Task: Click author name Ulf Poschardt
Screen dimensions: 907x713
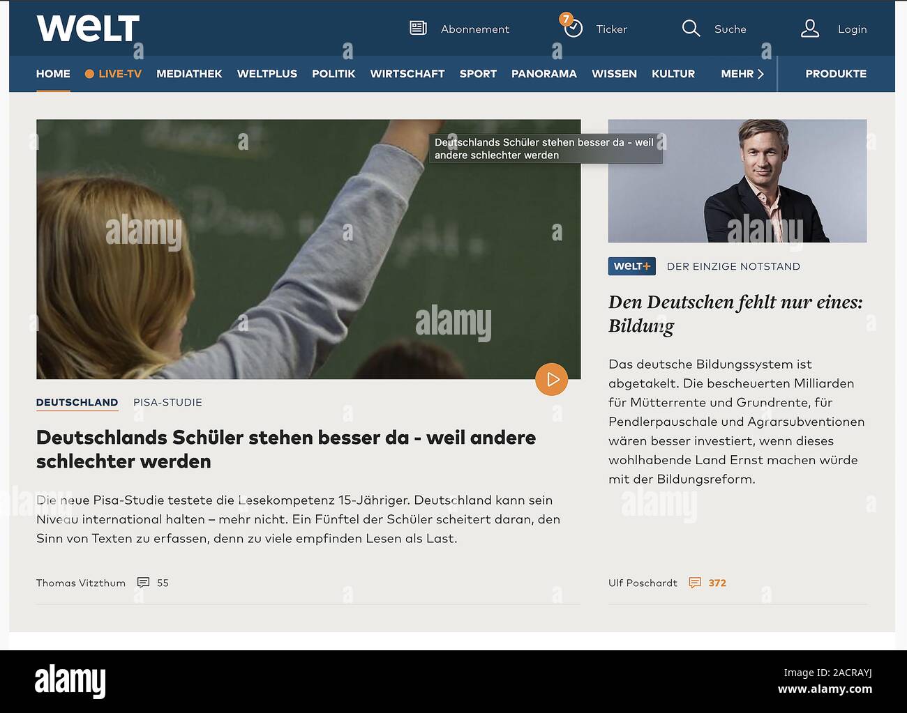Action: click(643, 583)
